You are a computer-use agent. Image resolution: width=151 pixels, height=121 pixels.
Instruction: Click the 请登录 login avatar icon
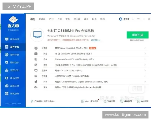click(x=121, y=19)
